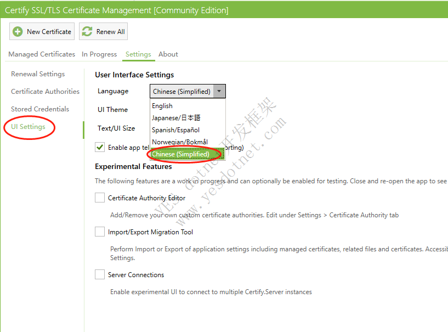Click the Experimental Features heading
Viewport: 448px width, 332px height.
[x=133, y=166]
